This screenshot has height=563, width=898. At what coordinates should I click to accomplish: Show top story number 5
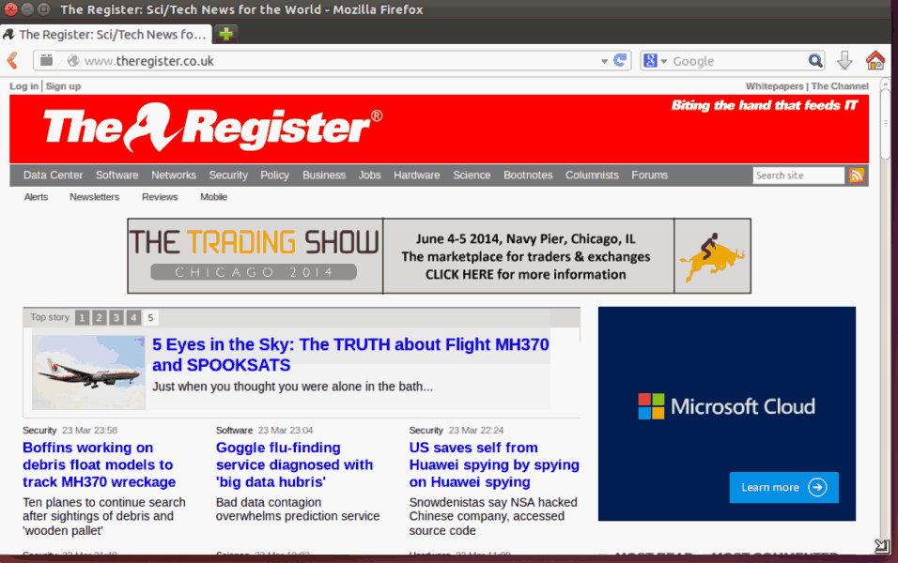(x=150, y=317)
